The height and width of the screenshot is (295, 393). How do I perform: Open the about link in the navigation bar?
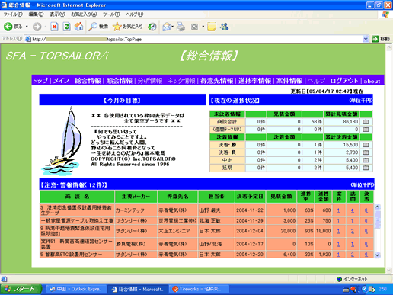(372, 81)
